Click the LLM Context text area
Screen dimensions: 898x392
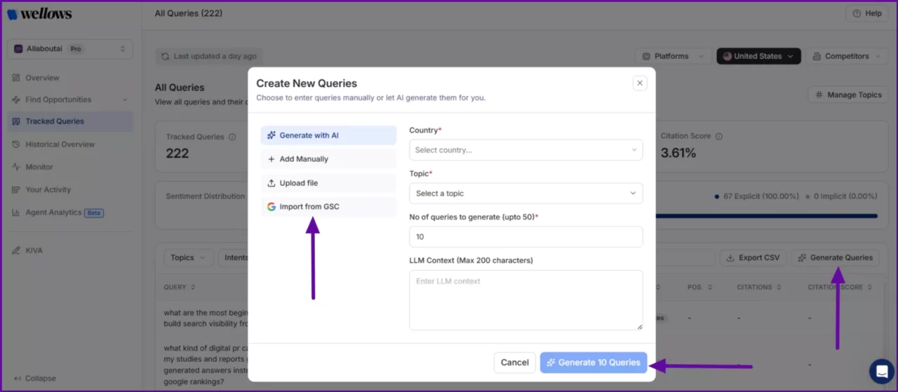pos(525,300)
